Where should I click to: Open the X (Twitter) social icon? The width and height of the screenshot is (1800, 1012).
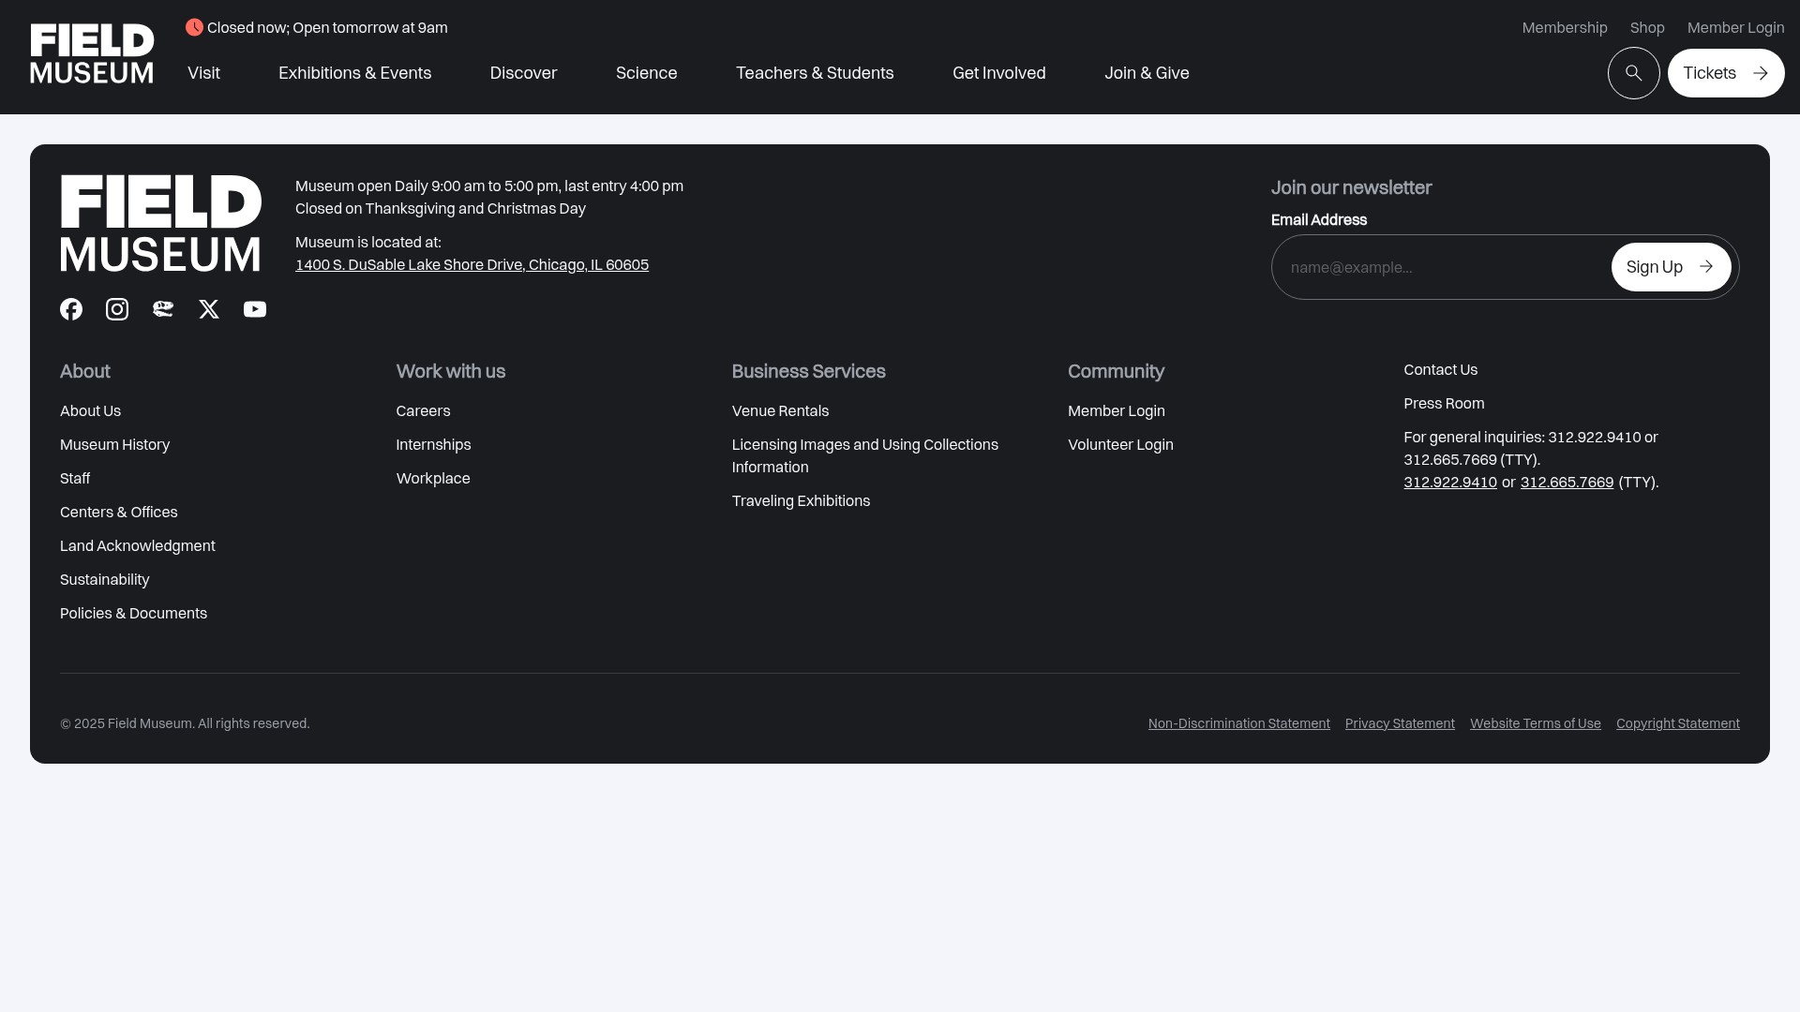coord(209,309)
